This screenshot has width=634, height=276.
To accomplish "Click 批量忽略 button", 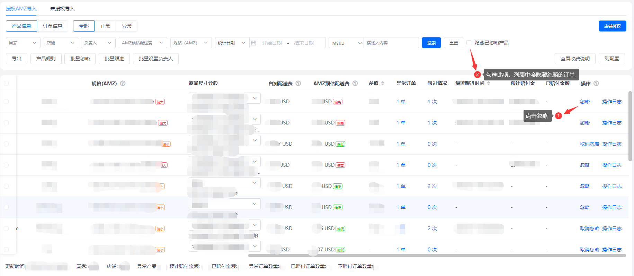I will 80,59.
